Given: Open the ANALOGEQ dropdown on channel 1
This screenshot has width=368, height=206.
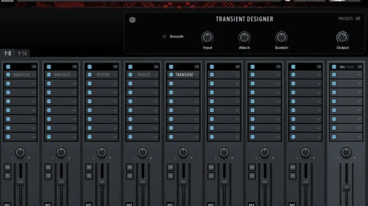Looking at the screenshot, I should pyautogui.click(x=33, y=75).
